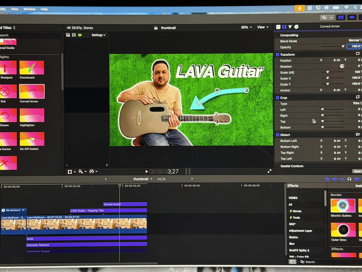Open the retiming speedometer dropdown
This screenshot has width=362, height=272.
[94, 171]
